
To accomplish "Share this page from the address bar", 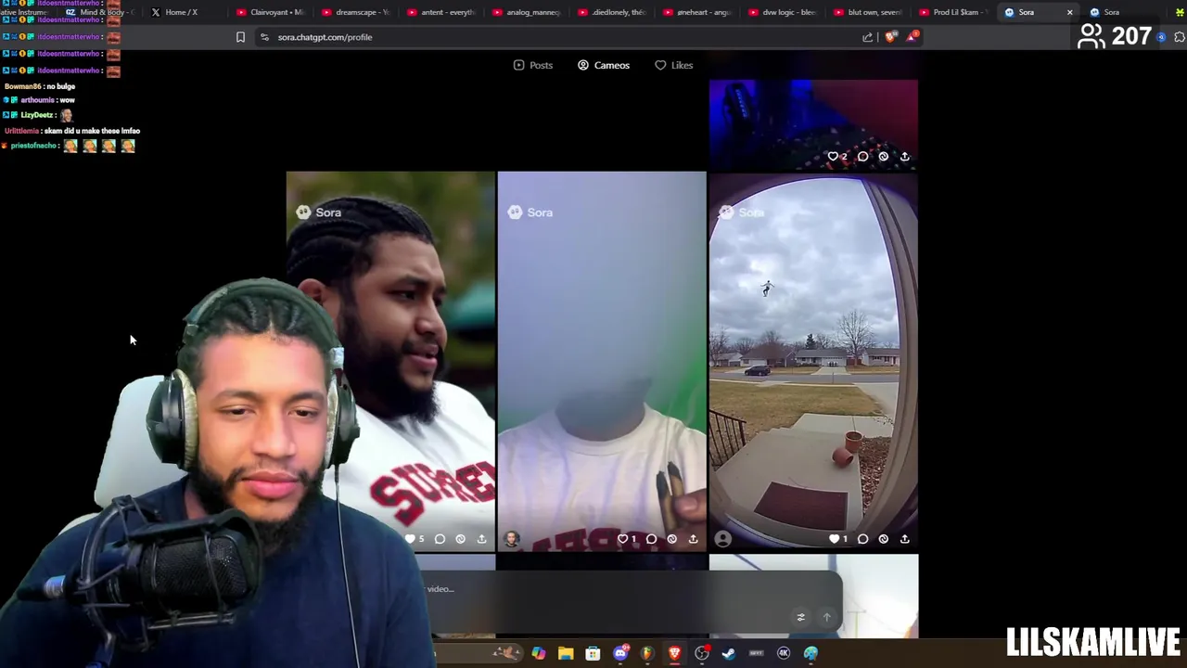I will (868, 37).
